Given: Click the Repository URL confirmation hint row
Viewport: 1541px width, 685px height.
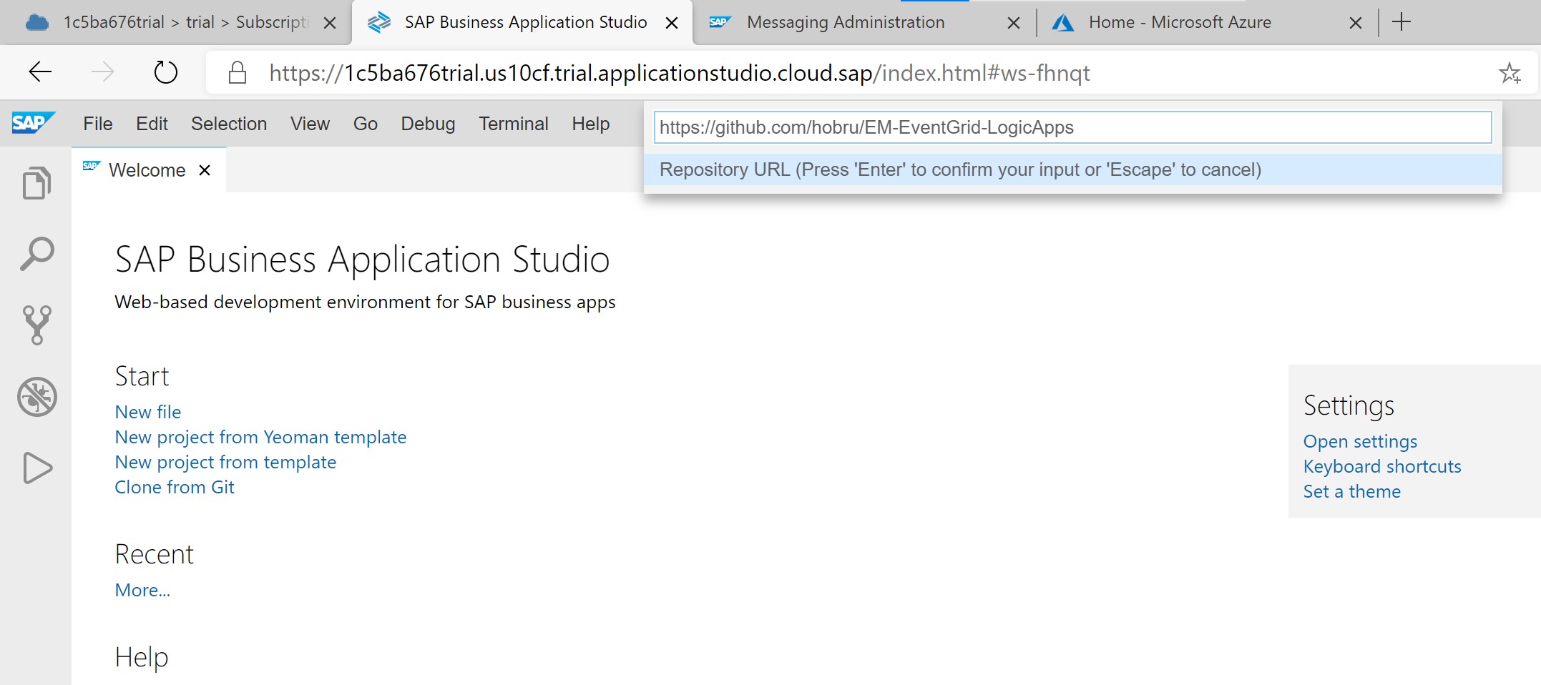Looking at the screenshot, I should pyautogui.click(x=1072, y=169).
